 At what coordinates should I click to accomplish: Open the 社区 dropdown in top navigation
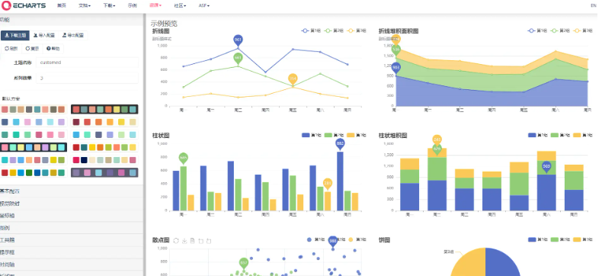pyautogui.click(x=180, y=6)
